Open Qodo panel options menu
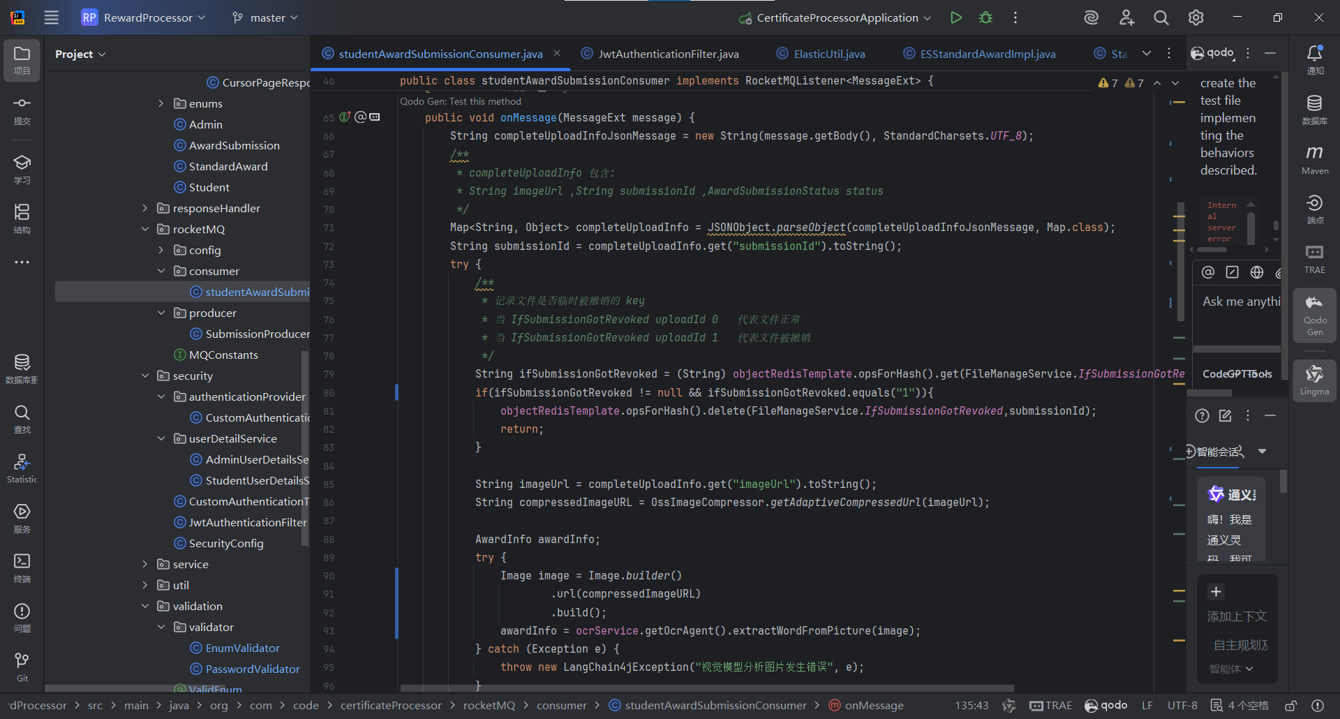Image resolution: width=1340 pixels, height=719 pixels. click(x=1248, y=53)
